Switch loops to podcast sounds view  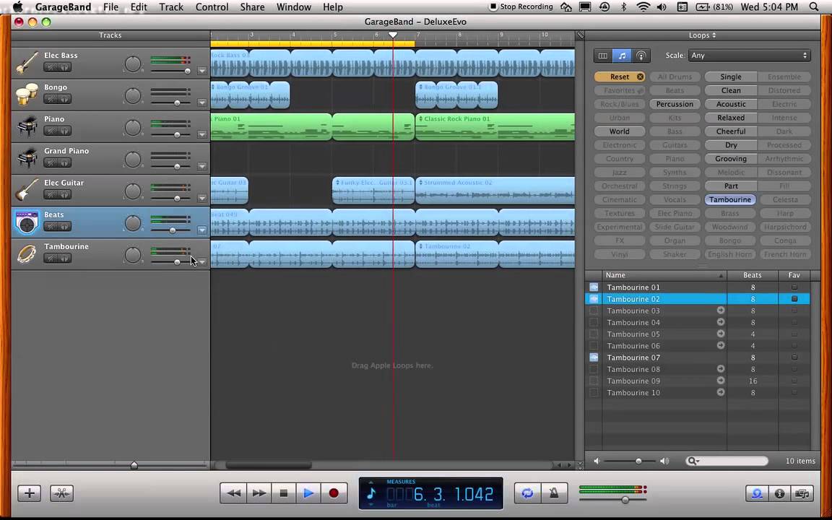641,55
